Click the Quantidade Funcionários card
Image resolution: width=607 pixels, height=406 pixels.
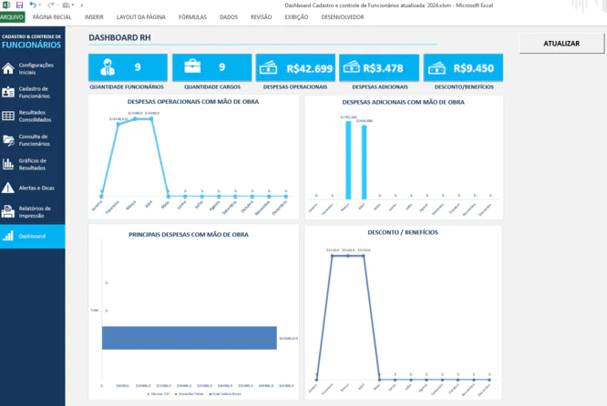pyautogui.click(x=128, y=67)
